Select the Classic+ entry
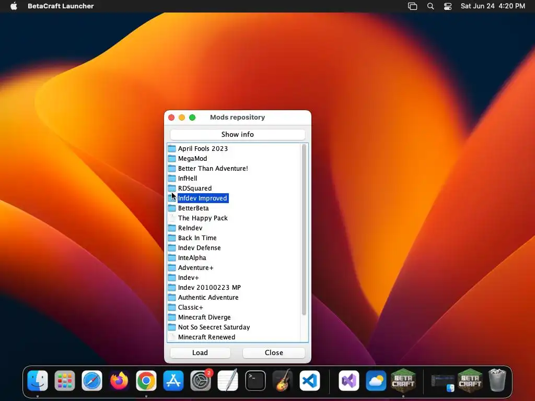535x401 pixels. click(x=190, y=307)
